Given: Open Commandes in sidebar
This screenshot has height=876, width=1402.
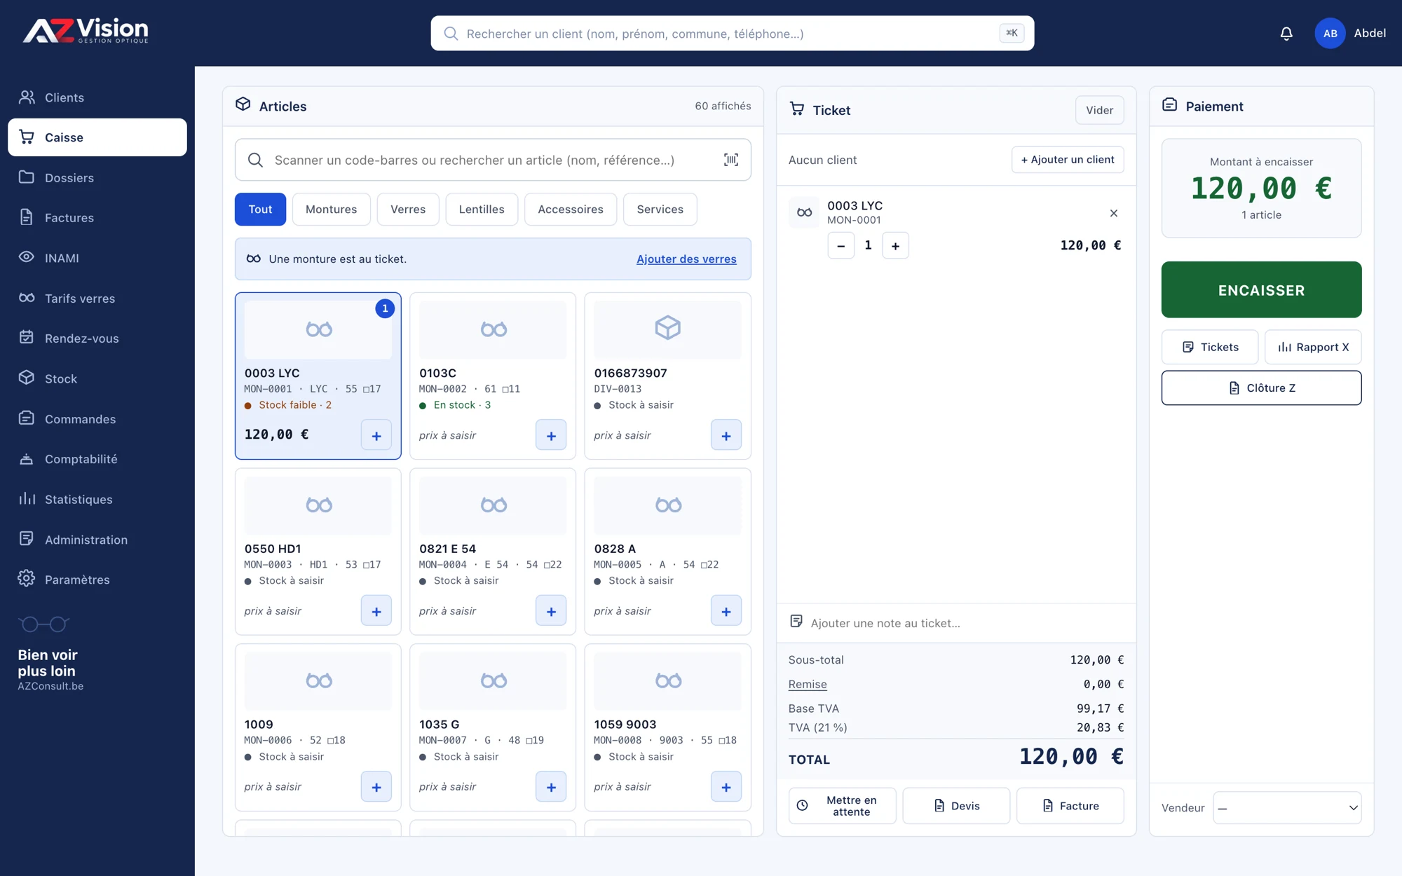Looking at the screenshot, I should coord(97,419).
